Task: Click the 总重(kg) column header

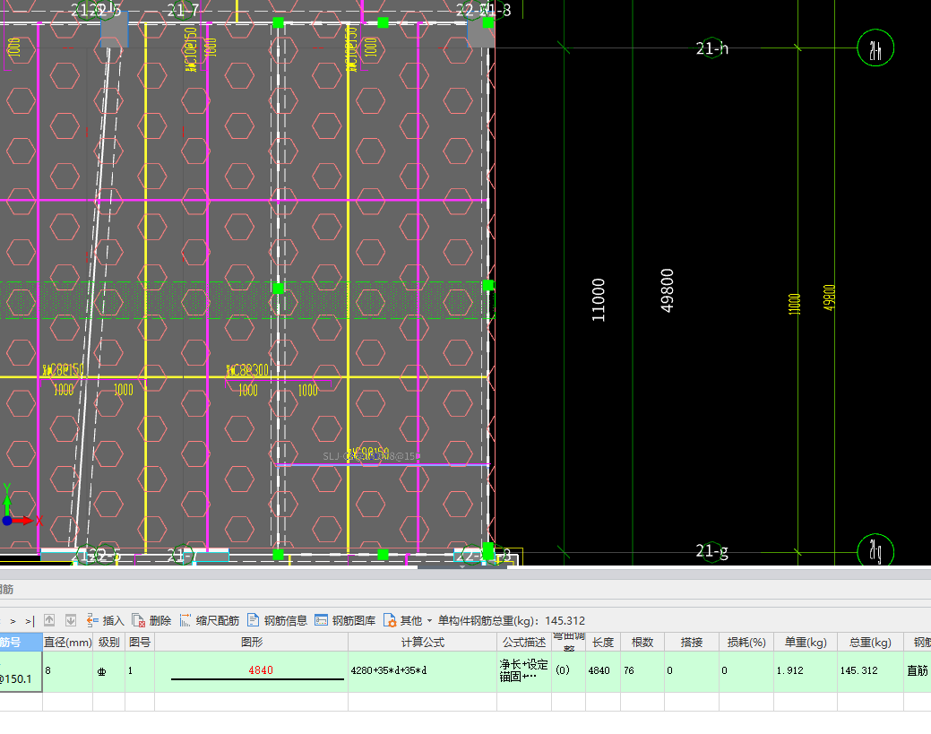Action: pyautogui.click(x=870, y=642)
